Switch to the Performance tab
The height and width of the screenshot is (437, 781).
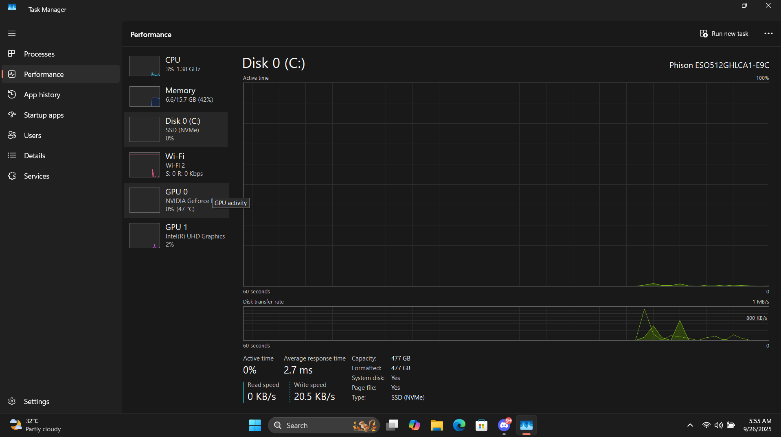[44, 74]
